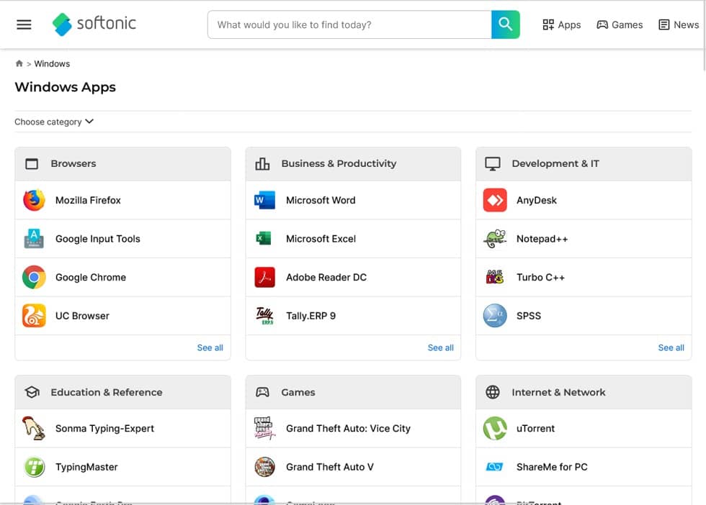This screenshot has width=706, height=505.
Task: Click the SPSS icon
Action: (495, 316)
